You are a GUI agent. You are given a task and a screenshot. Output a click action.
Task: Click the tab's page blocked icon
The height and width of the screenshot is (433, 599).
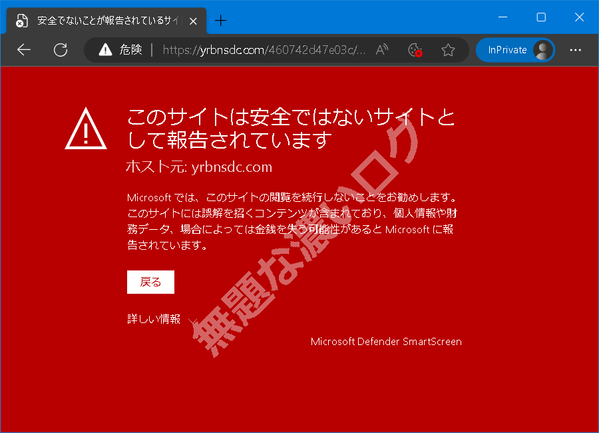click(x=22, y=21)
